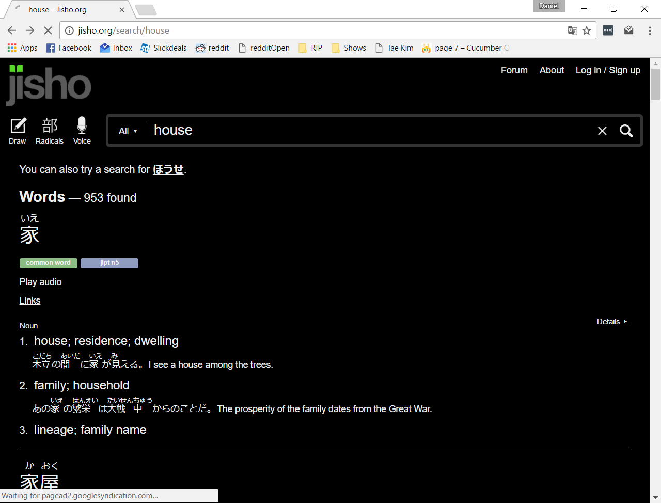Image resolution: width=661 pixels, height=503 pixels.
Task: Open the All search category dropdown
Action: point(128,131)
